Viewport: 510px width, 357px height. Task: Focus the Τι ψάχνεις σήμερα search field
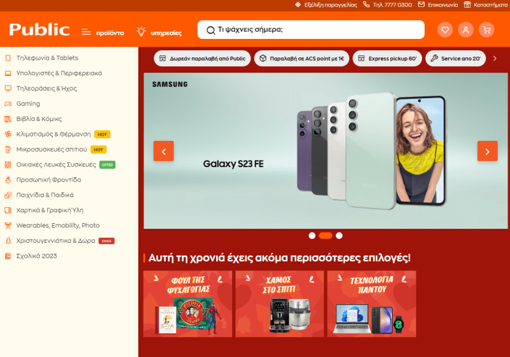click(x=311, y=30)
